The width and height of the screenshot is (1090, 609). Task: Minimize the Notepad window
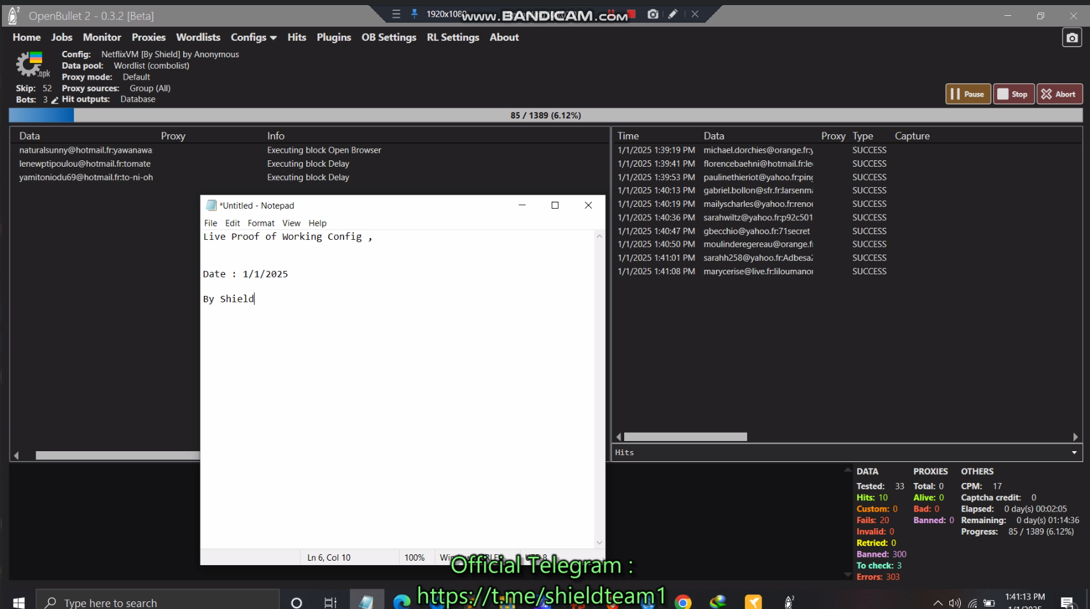522,205
